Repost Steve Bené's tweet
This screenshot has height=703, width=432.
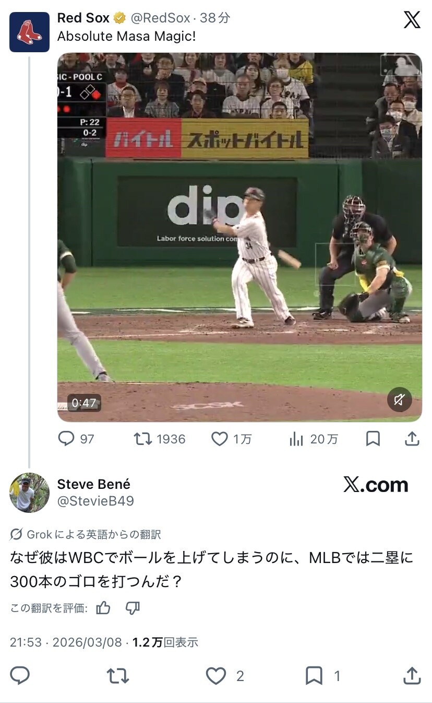[x=118, y=676]
